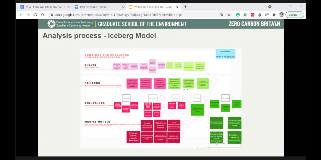Click the EVENTS row heading
Screen dimensions: 321x160
[90, 65]
